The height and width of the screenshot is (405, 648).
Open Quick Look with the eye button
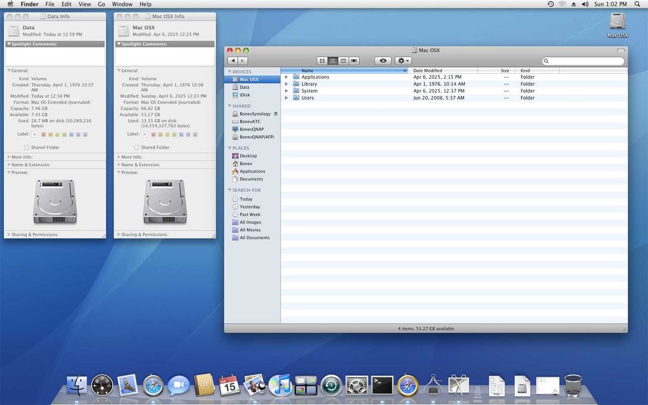point(383,61)
